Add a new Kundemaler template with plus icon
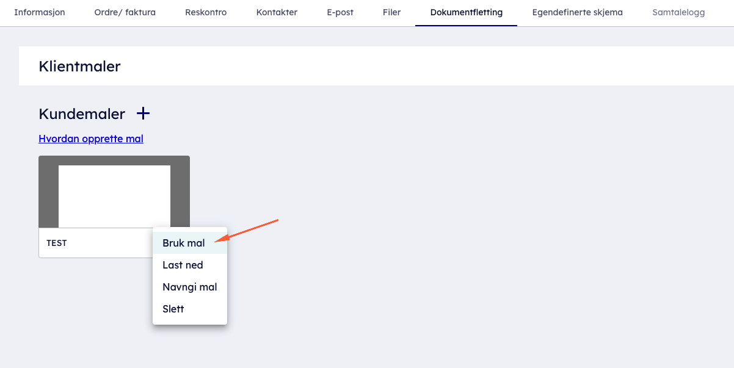The image size is (734, 368). point(143,114)
